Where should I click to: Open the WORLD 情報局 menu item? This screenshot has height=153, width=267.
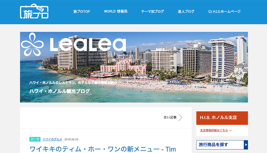tap(116, 11)
